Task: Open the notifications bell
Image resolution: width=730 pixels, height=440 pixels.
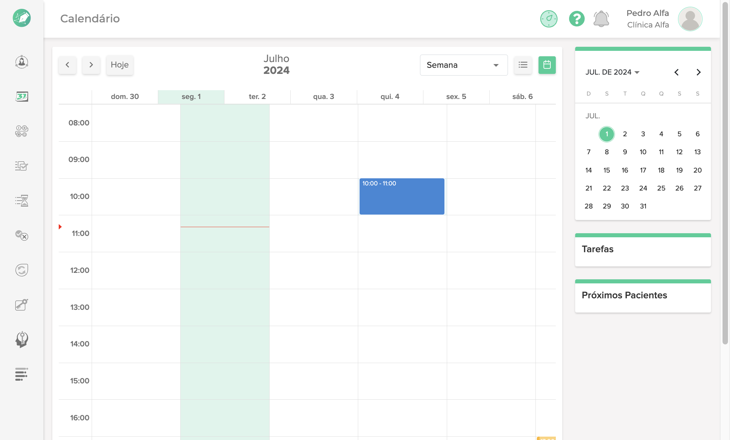Action: point(601,19)
